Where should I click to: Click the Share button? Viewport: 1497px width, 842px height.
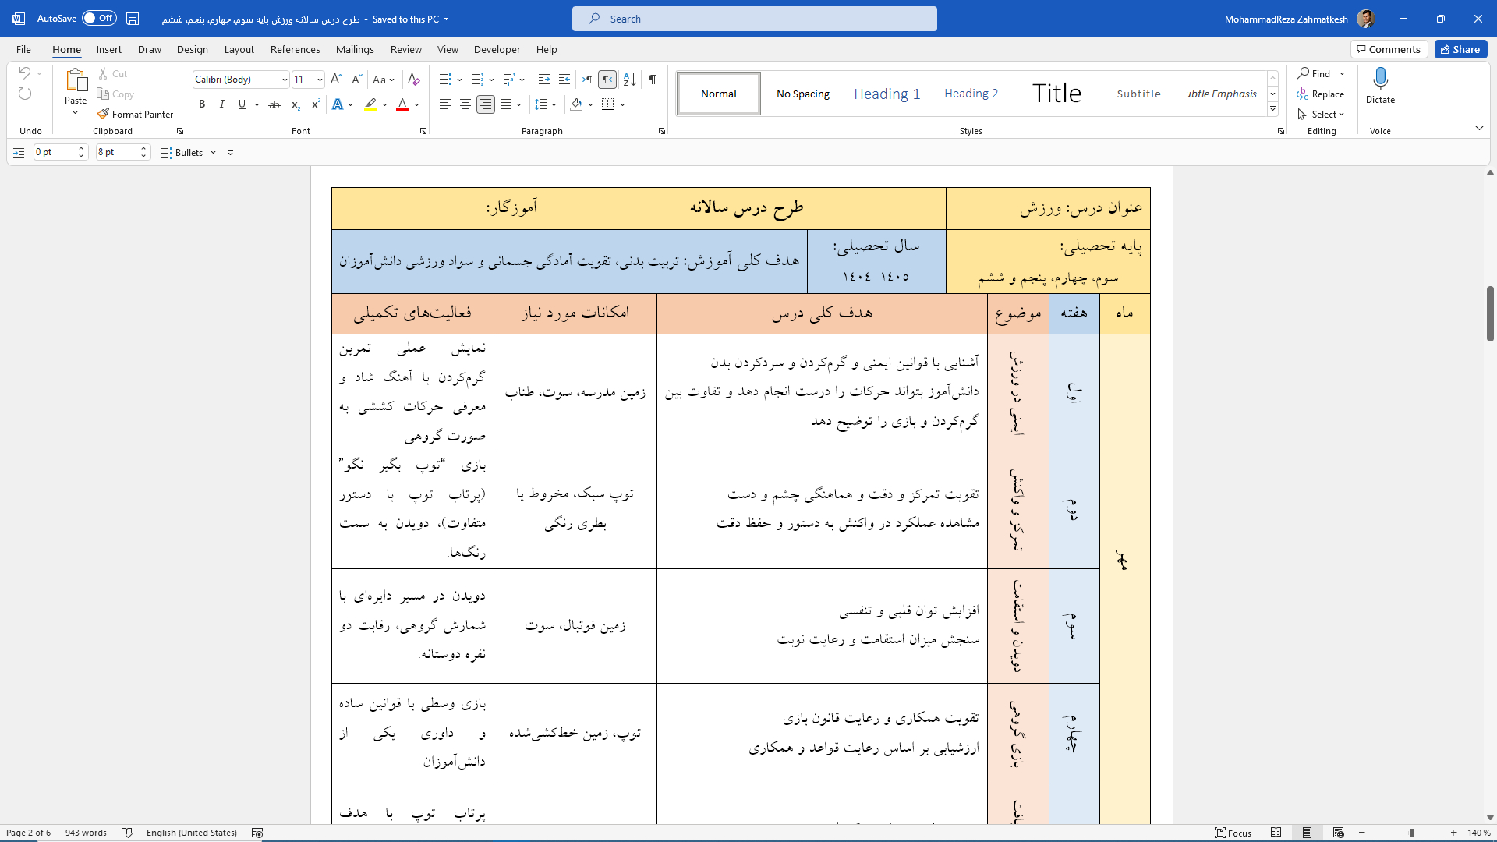pyautogui.click(x=1460, y=48)
